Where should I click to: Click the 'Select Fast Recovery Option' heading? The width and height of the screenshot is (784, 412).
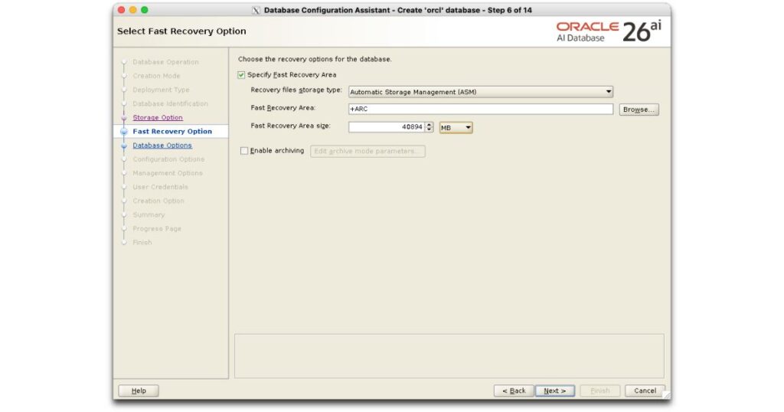click(x=181, y=31)
